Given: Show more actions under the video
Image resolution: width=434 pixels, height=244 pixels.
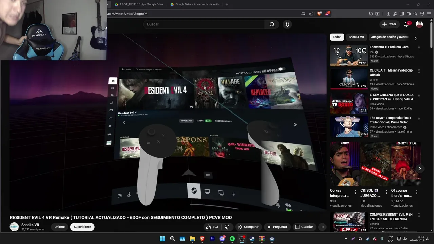Looking at the screenshot, I should (322, 227).
